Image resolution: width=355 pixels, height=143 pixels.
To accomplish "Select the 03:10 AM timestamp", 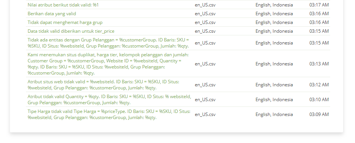I will pyautogui.click(x=319, y=100).
